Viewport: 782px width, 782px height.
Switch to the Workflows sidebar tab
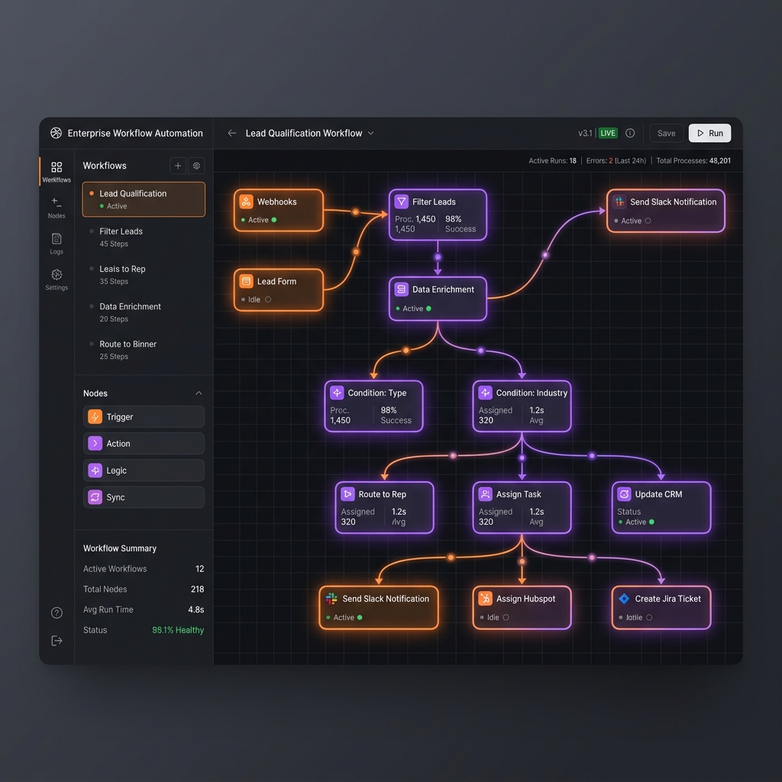(x=57, y=172)
